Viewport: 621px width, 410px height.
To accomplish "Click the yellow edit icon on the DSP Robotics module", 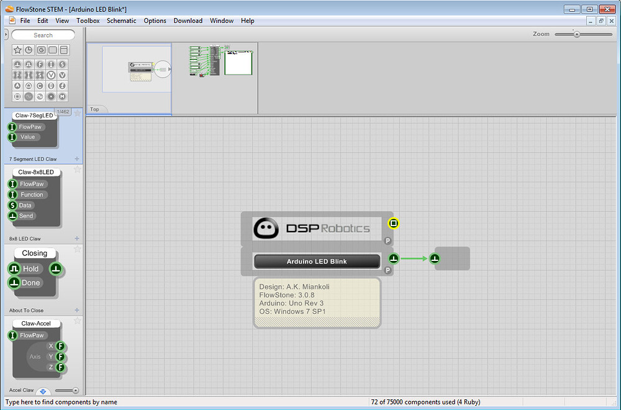I will click(394, 224).
